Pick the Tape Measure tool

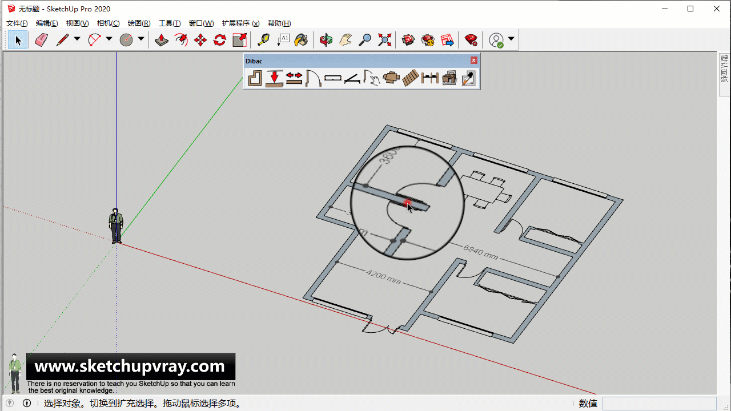pos(263,40)
